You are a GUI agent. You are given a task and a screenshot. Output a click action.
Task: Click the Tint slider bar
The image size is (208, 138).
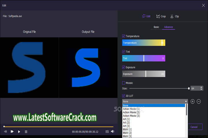pos(144,58)
